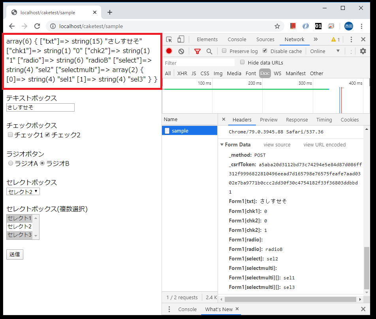
Task: Toggle the network filter funnel icon
Action: pos(197,51)
